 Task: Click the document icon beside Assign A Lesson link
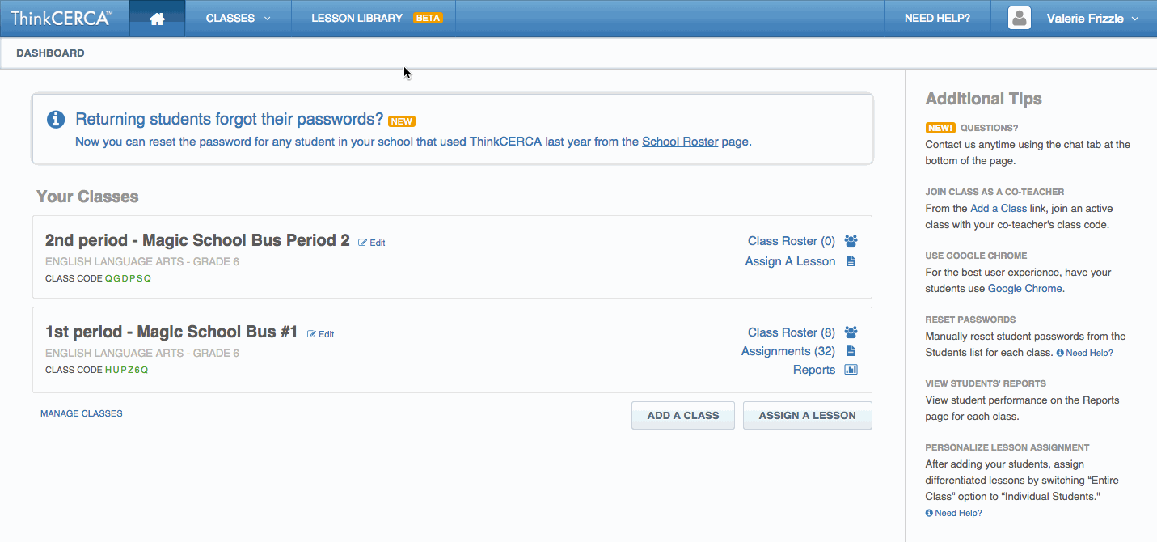coord(851,261)
